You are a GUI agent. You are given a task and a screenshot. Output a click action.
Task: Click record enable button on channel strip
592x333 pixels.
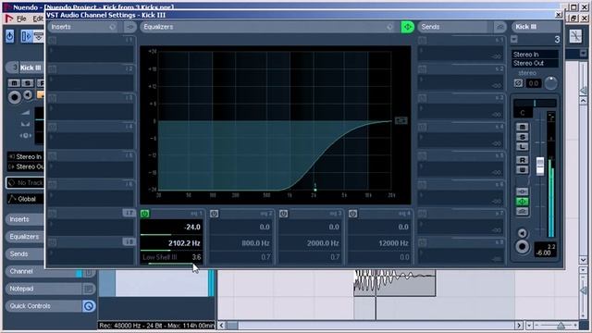click(522, 247)
